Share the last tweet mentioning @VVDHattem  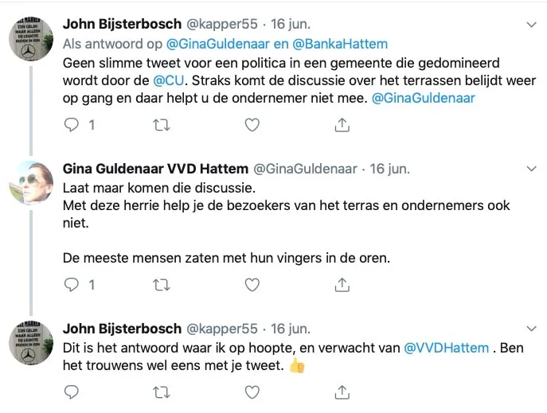pos(342,392)
